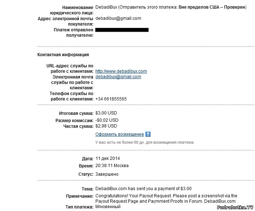
Task: Click the Завершено status value
Action: 107,174
